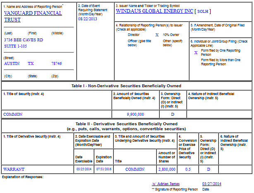The width and height of the screenshot is (254, 193).
Task: Select the state value TX
Action: (x=31, y=63)
